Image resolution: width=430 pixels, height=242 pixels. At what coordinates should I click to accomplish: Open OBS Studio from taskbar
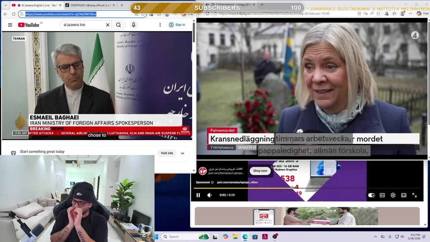coord(275,237)
